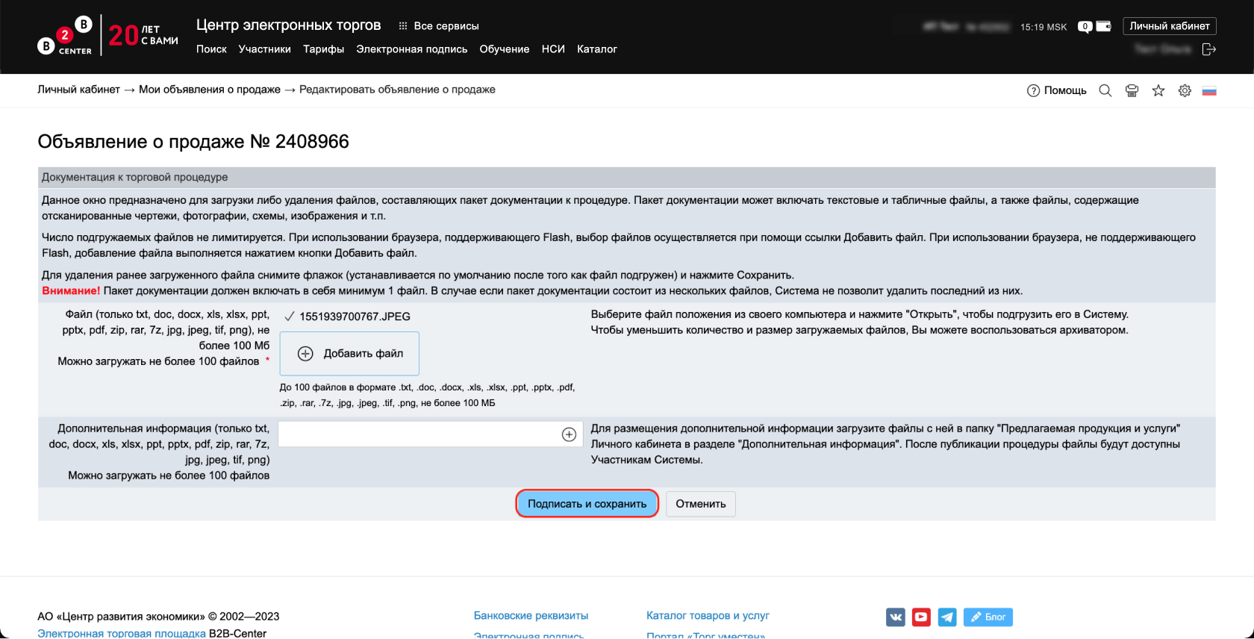Go to Личный кабинет breadcrumb
This screenshot has width=1254, height=639.
coord(78,90)
